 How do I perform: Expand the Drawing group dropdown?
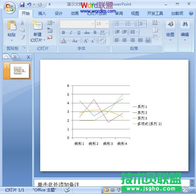(170, 40)
